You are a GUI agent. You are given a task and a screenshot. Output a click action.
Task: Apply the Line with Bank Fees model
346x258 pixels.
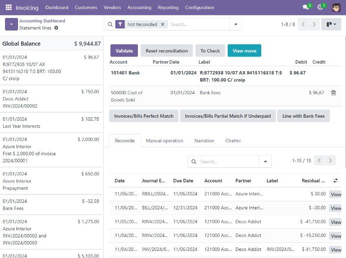(303, 116)
